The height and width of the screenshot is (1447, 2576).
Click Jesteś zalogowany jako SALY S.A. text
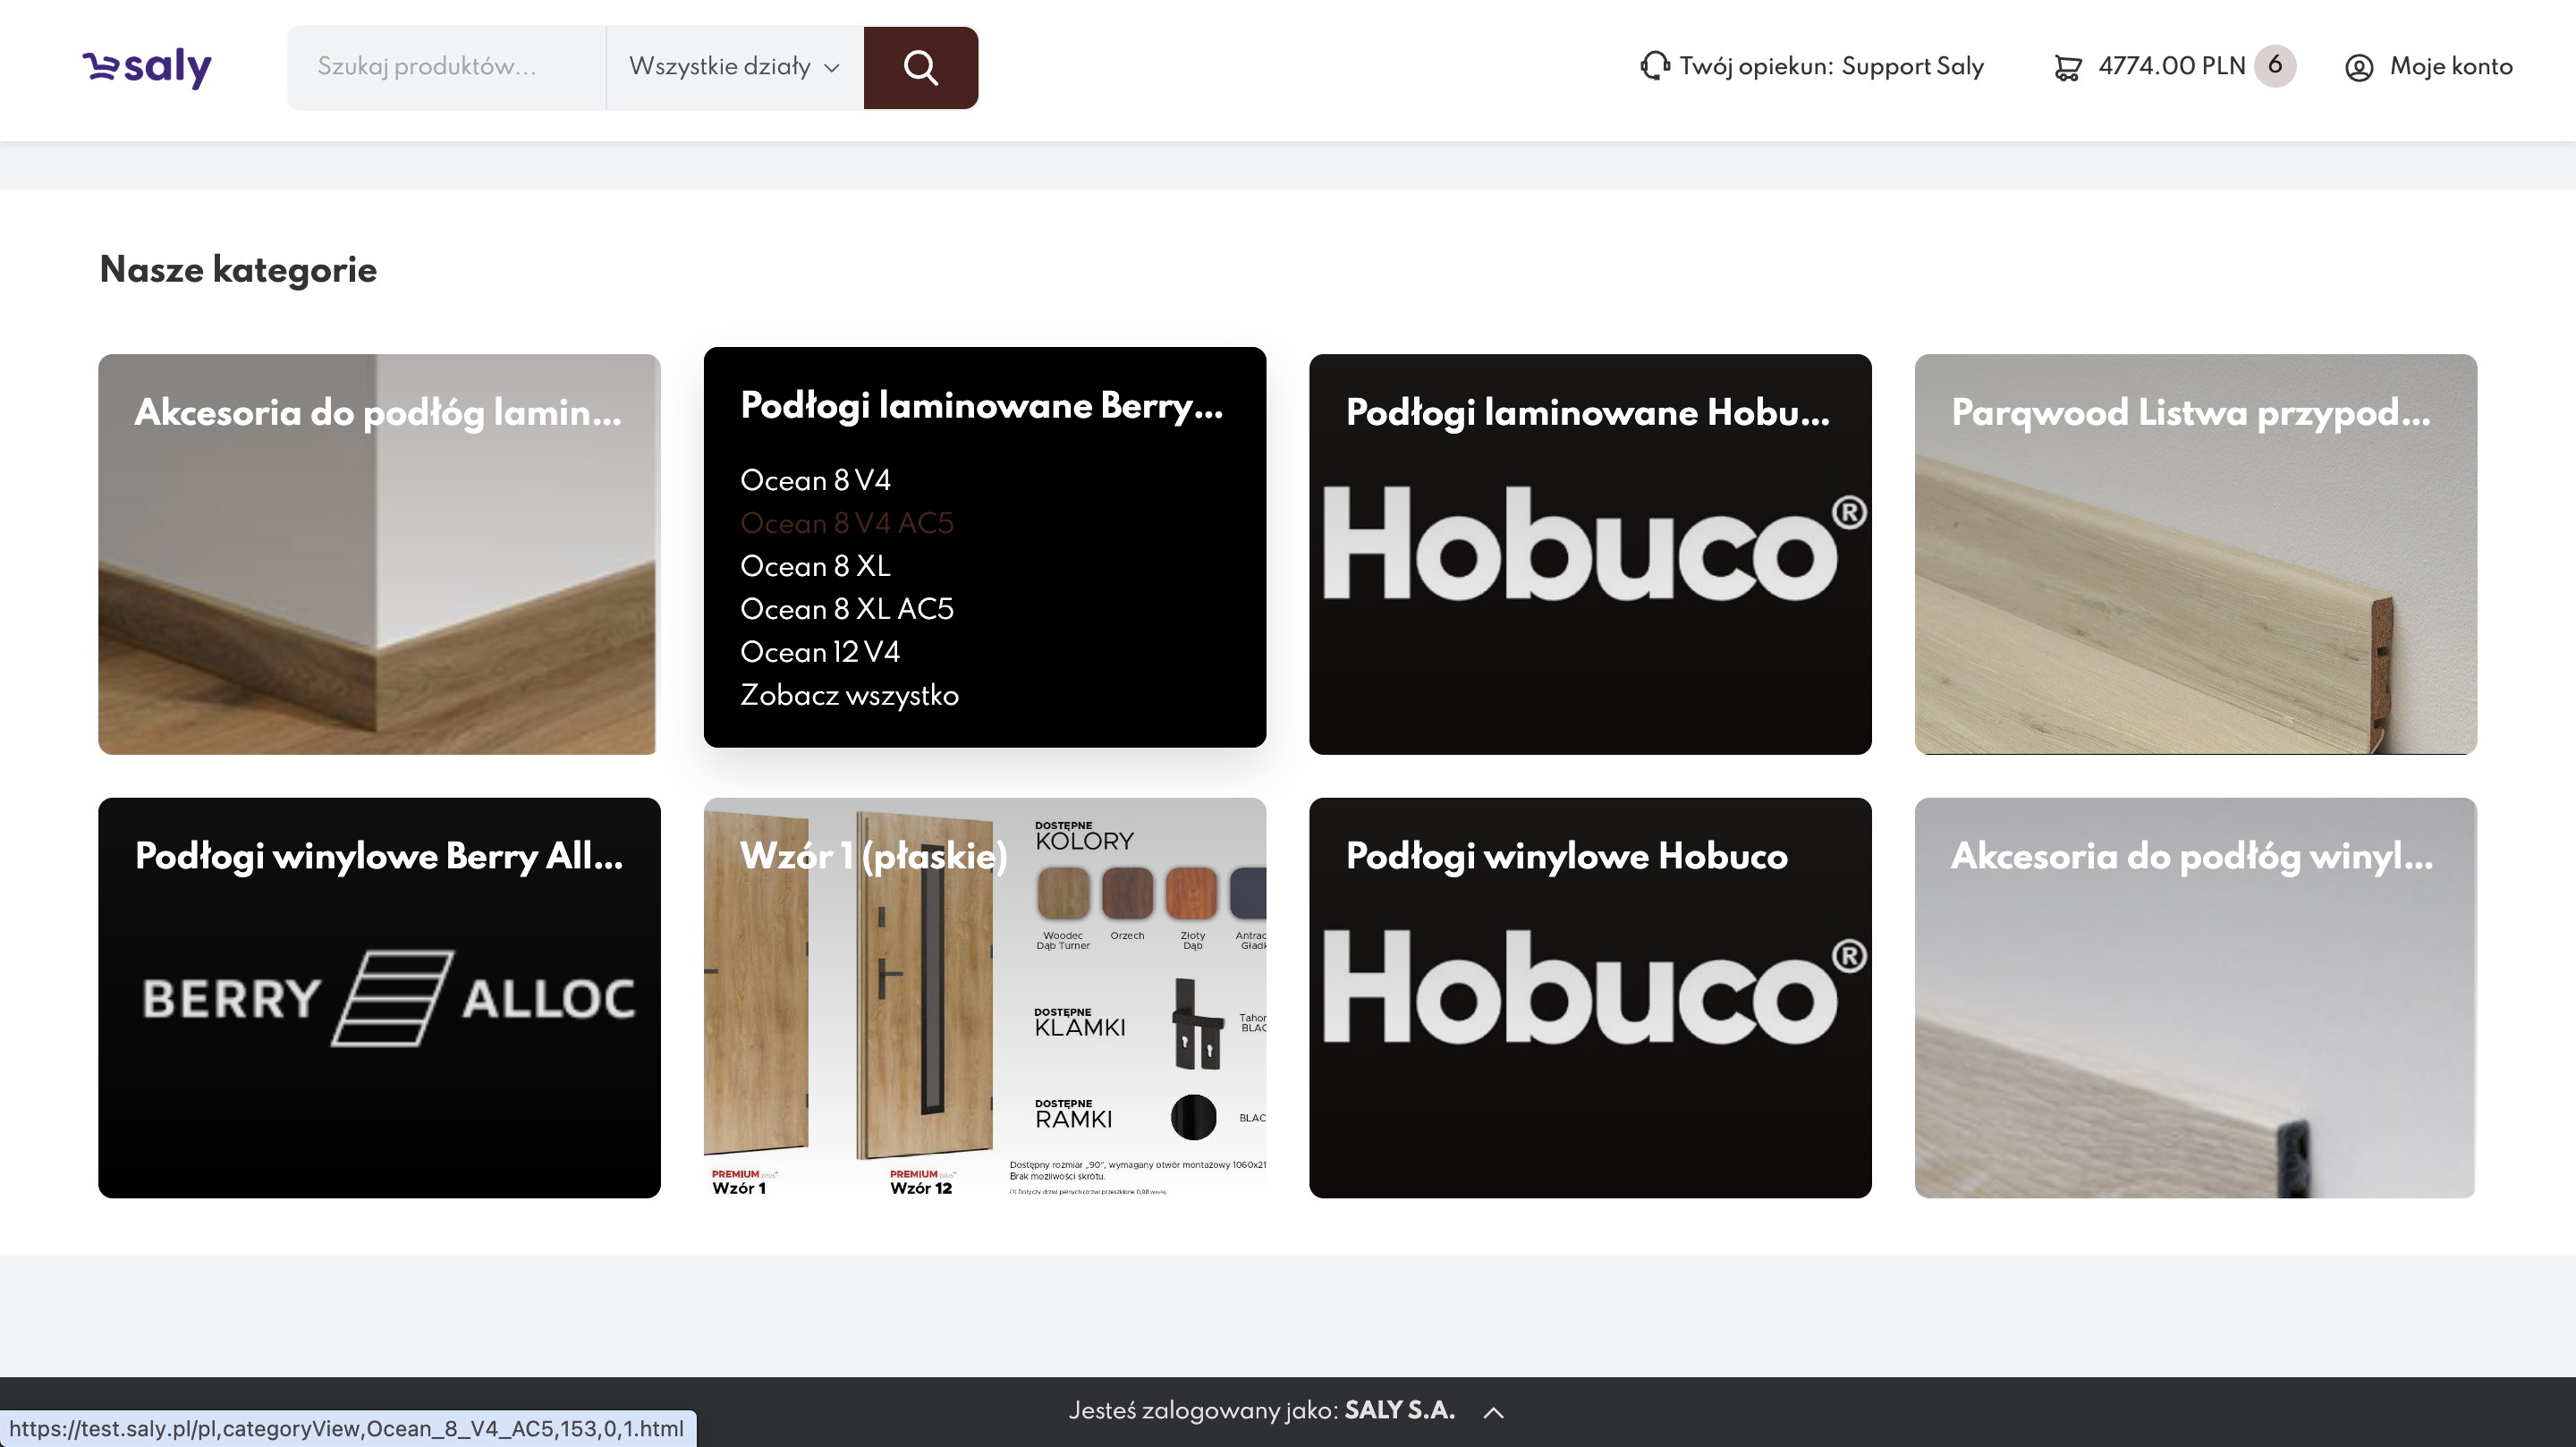coord(1261,1410)
